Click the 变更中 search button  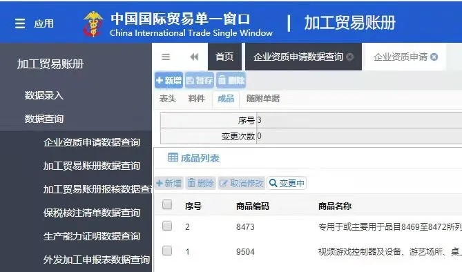tap(287, 183)
